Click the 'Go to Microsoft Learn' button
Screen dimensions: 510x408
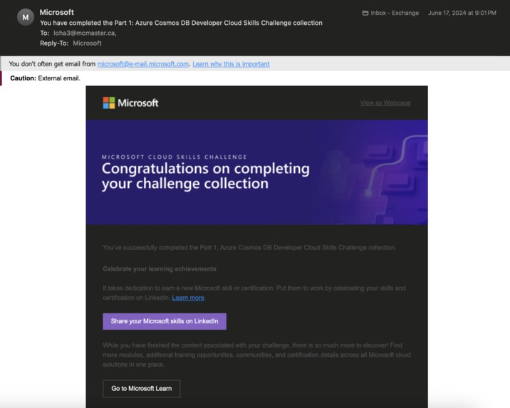(142, 389)
